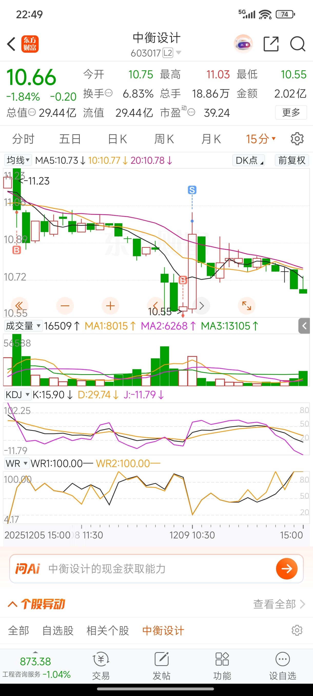Tap the battery indicator in status bar
Viewport: 313px width, 696px height.
coord(285,14)
